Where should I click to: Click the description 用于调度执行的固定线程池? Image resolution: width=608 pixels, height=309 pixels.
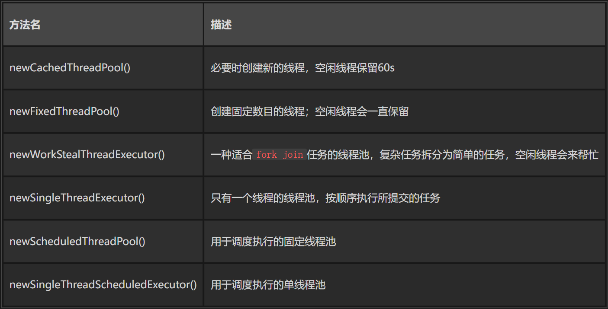tap(273, 241)
